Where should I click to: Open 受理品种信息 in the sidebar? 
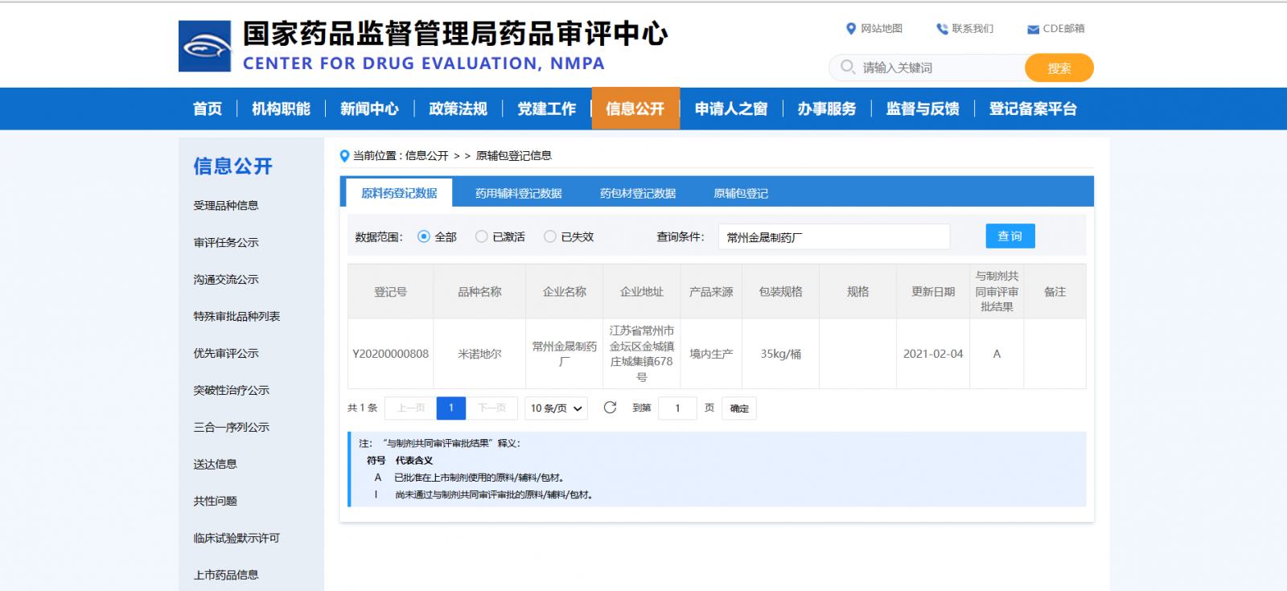(226, 206)
